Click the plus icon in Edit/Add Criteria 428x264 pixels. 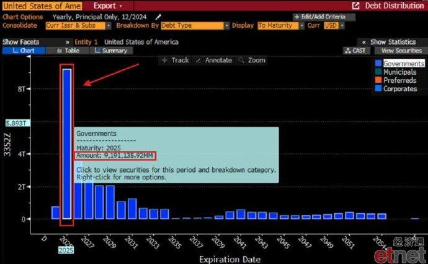click(297, 17)
